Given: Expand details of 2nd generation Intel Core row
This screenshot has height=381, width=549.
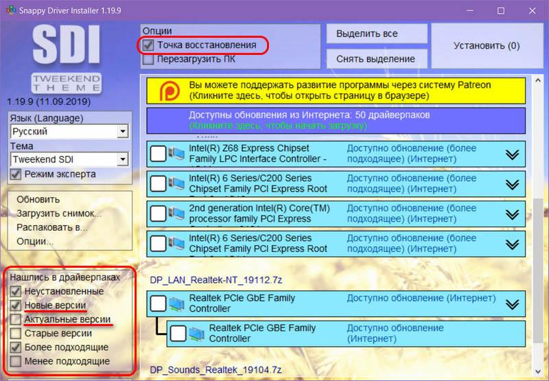Looking at the screenshot, I should coord(512,214).
